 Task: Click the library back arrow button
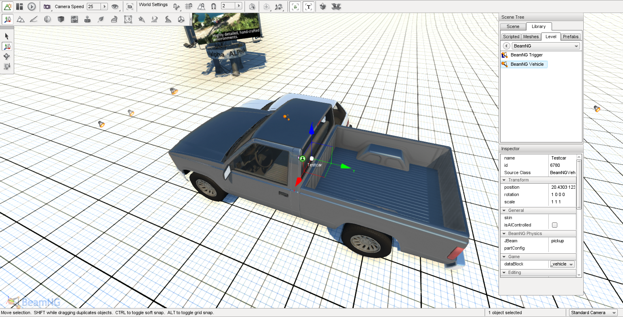coord(506,46)
